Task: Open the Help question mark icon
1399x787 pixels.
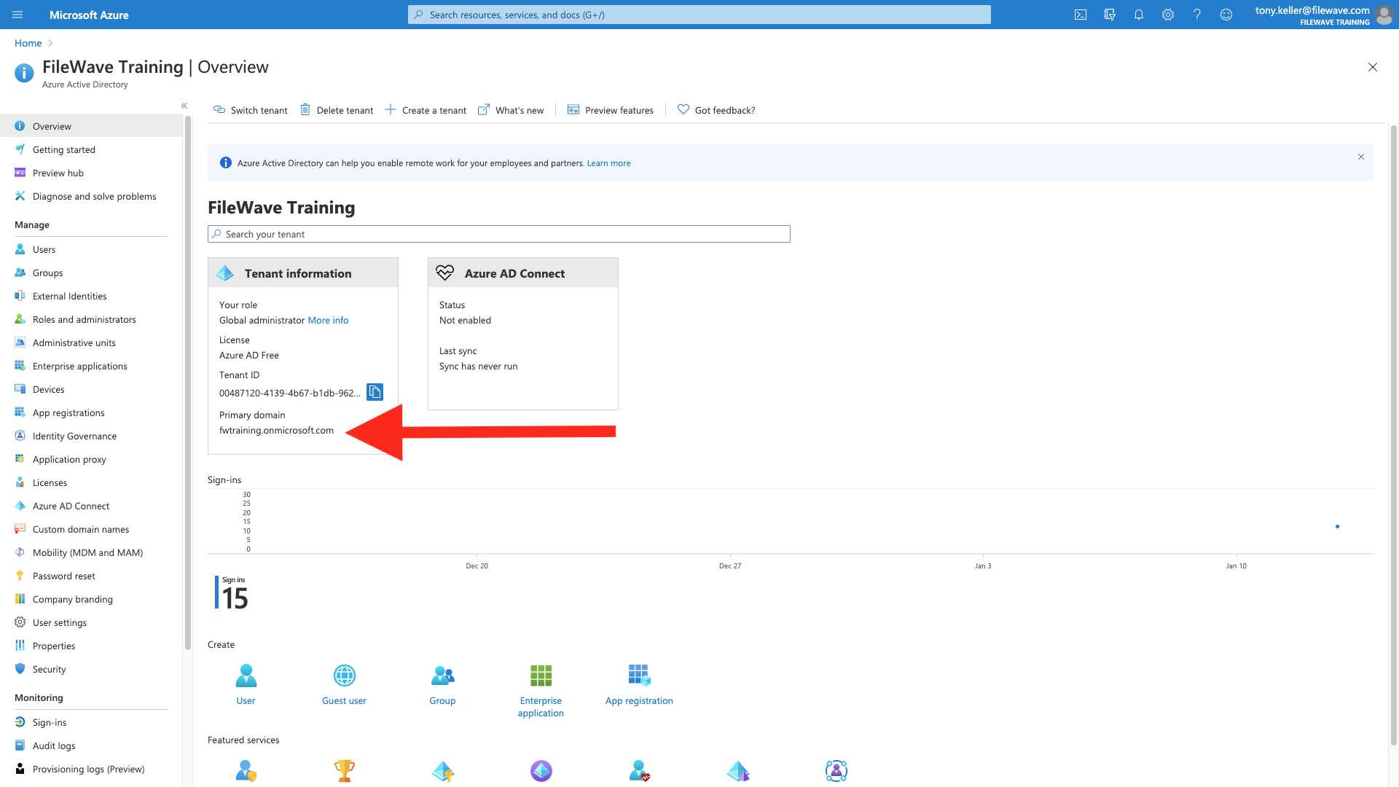Action: tap(1197, 15)
